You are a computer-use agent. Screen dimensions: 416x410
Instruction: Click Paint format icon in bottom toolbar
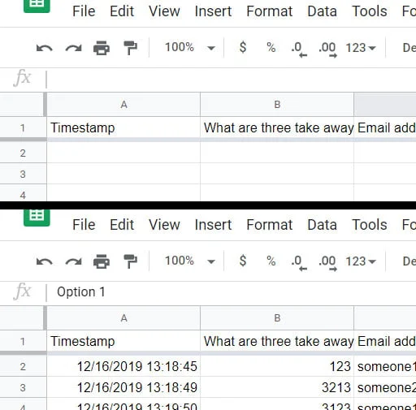[x=130, y=261]
